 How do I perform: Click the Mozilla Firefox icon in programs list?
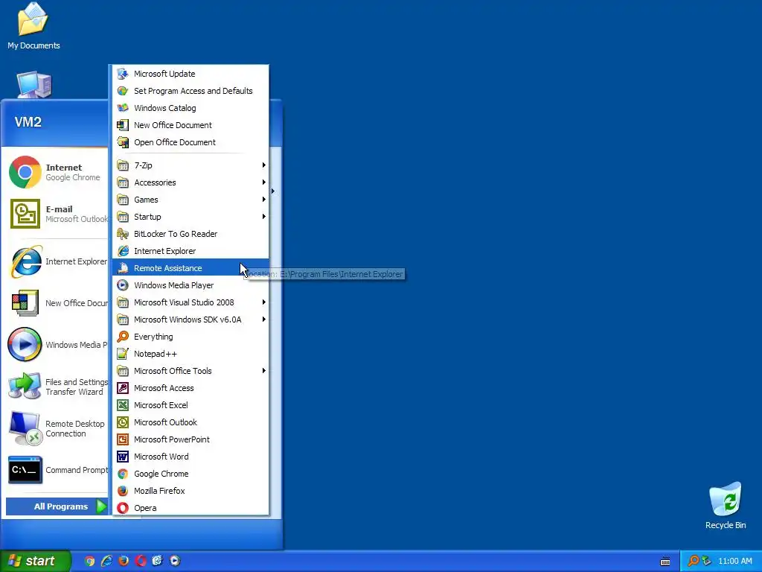point(123,491)
